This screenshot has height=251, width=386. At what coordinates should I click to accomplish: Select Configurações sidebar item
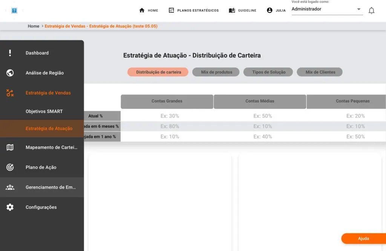(x=42, y=207)
